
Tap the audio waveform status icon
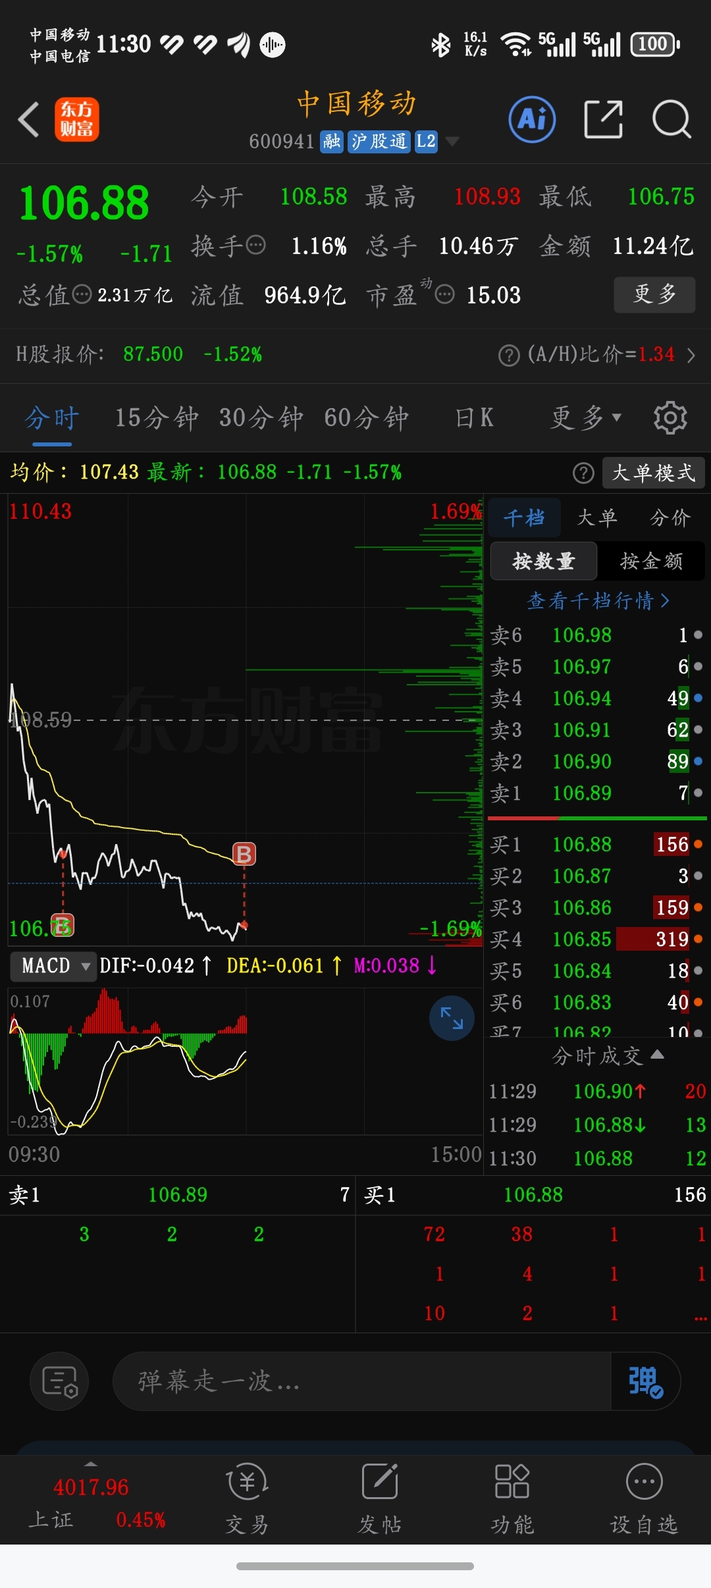click(x=272, y=45)
